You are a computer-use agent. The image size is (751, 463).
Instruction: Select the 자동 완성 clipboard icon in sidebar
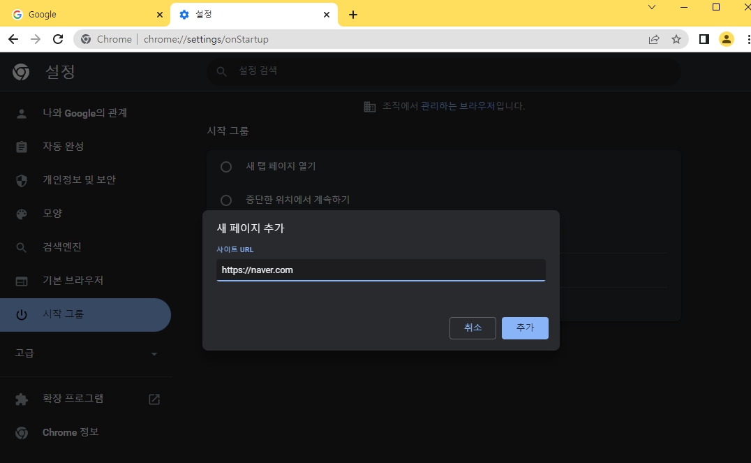click(21, 147)
